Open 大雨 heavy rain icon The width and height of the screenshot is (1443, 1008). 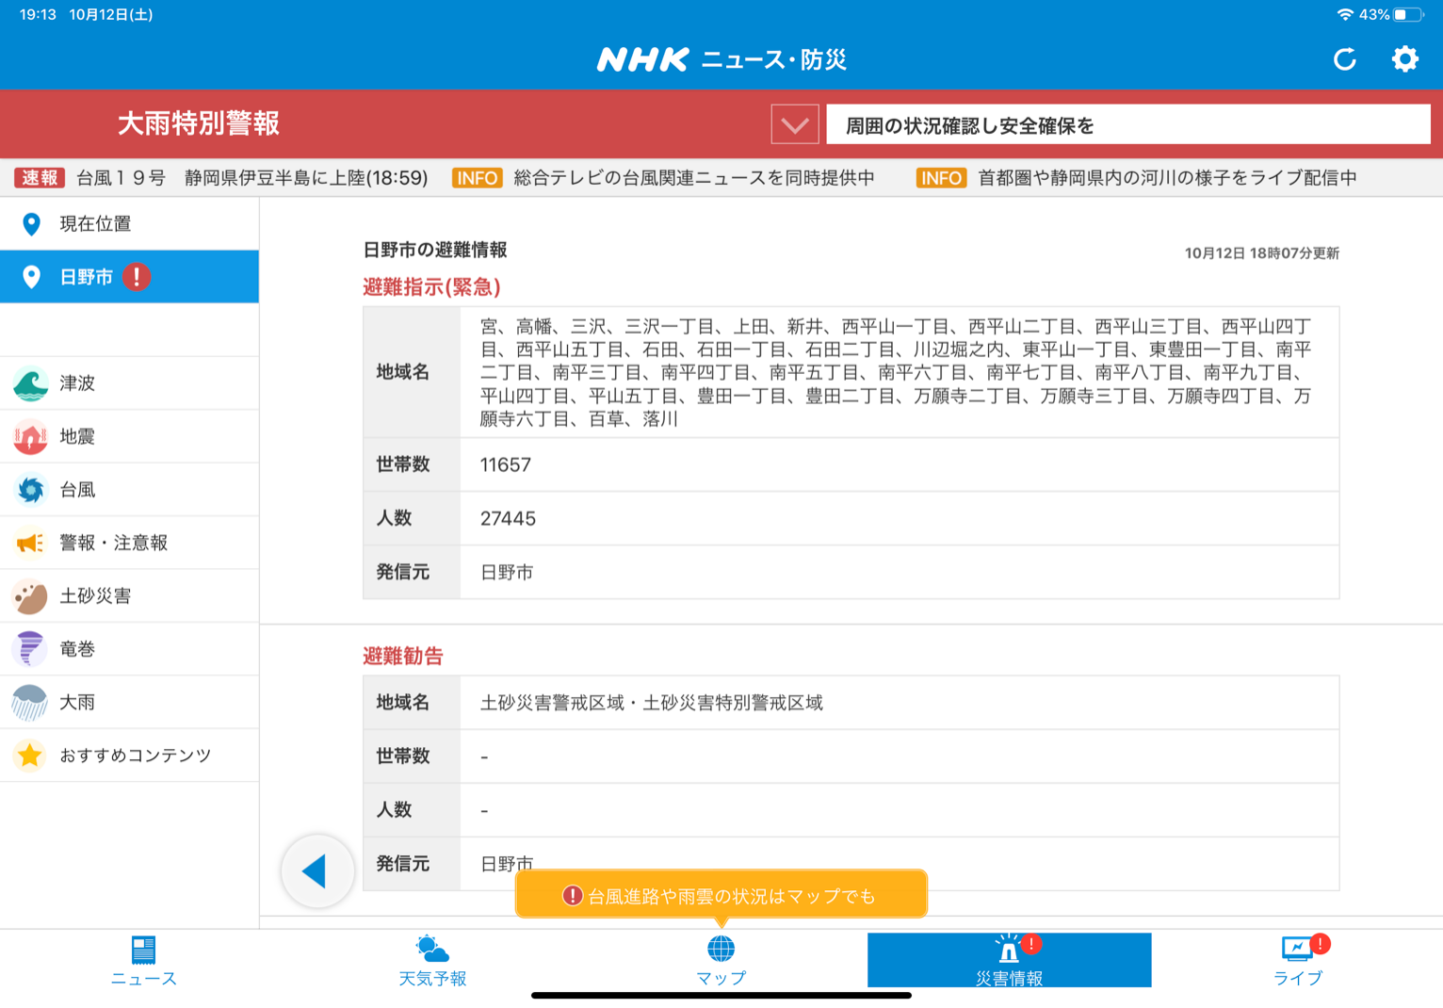click(30, 703)
